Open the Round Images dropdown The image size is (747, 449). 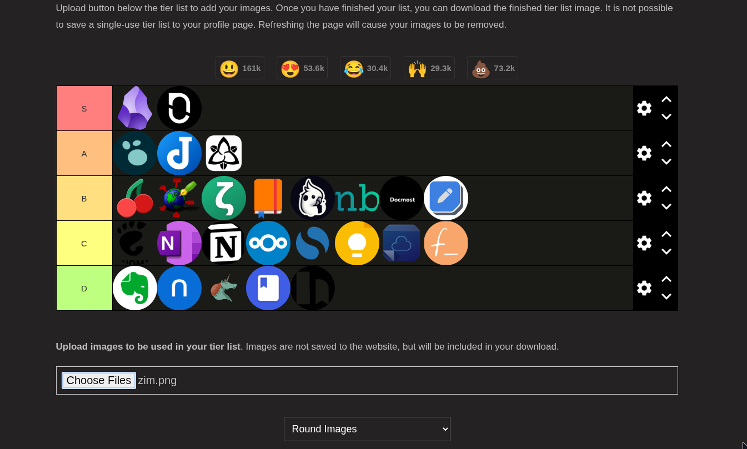click(x=367, y=429)
